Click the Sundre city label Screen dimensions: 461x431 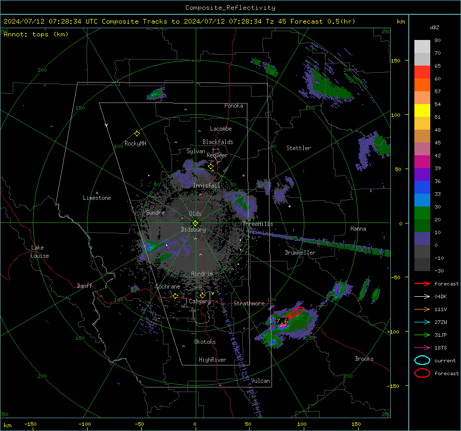(155, 213)
